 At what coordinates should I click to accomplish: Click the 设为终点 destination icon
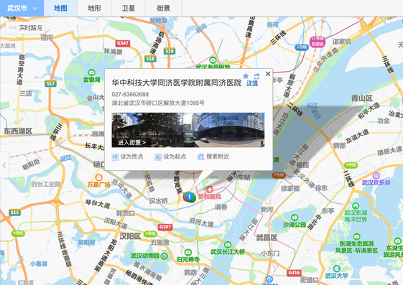pyautogui.click(x=115, y=156)
